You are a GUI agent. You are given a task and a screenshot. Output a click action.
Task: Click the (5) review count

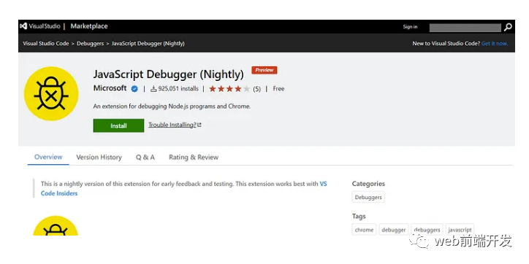[256, 89]
